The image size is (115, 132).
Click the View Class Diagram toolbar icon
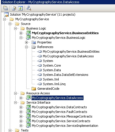[29, 8]
